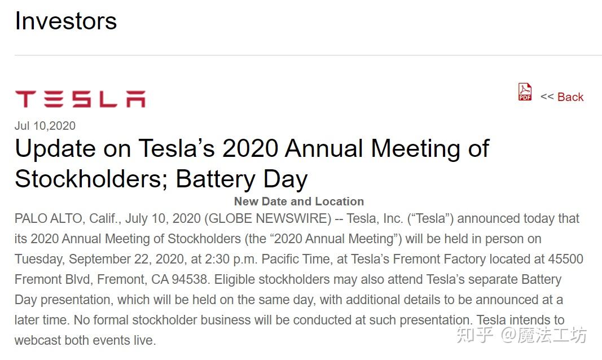Click the Jul 10,2020 publish date
Viewport: 602px width, 360px height.
point(45,126)
